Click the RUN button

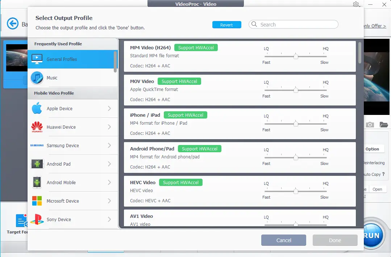(372, 235)
